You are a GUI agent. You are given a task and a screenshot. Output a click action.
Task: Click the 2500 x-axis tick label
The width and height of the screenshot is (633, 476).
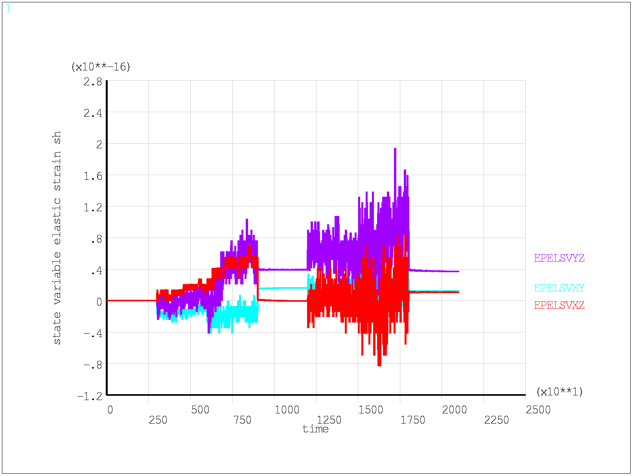(538, 410)
